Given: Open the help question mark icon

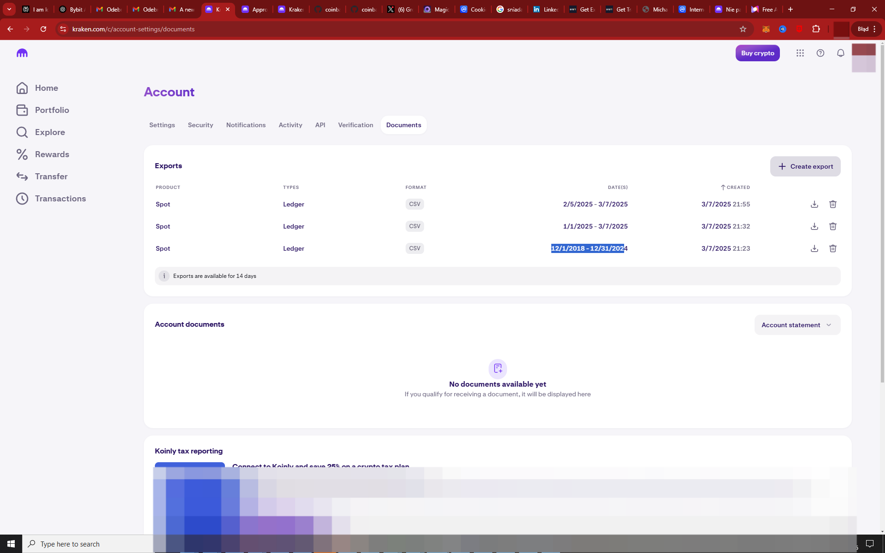Looking at the screenshot, I should 820,53.
